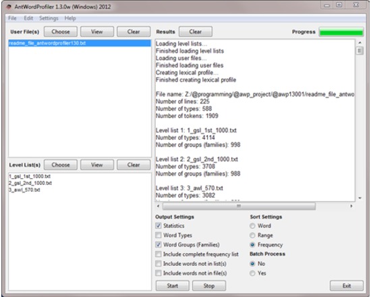
Task: Click the AntWordProfiler title bar icon
Action: [x=9, y=7]
